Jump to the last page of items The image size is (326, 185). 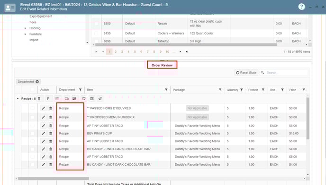187,51
